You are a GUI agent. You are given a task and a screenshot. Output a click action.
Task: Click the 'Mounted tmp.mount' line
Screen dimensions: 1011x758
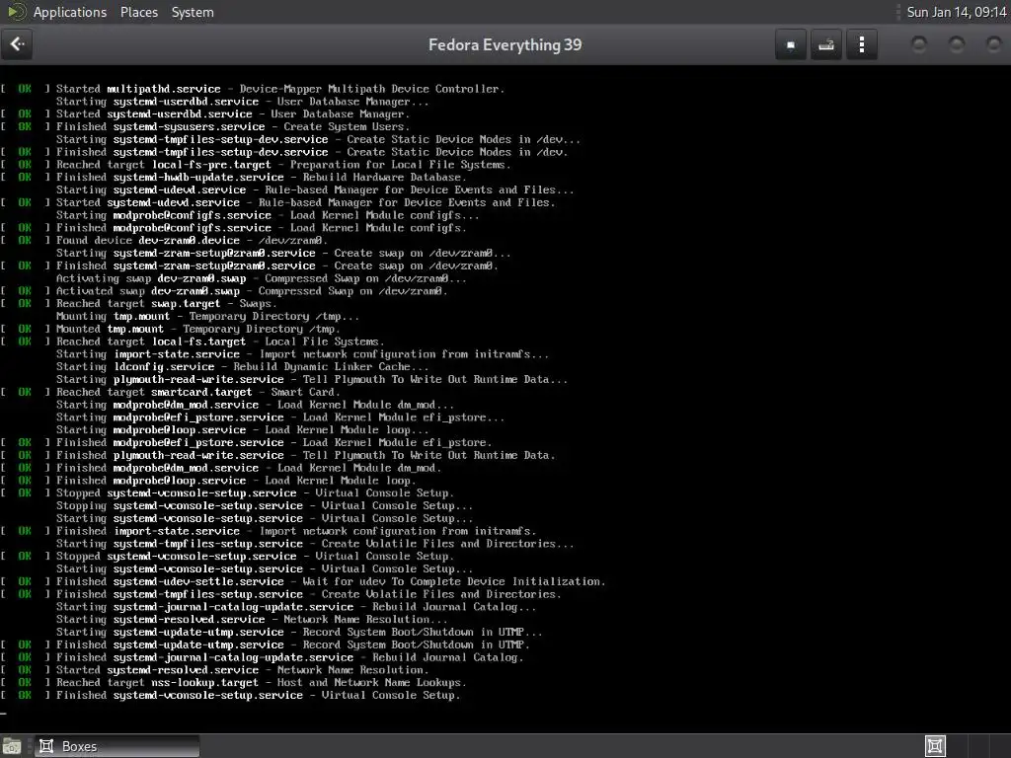[x=170, y=329]
